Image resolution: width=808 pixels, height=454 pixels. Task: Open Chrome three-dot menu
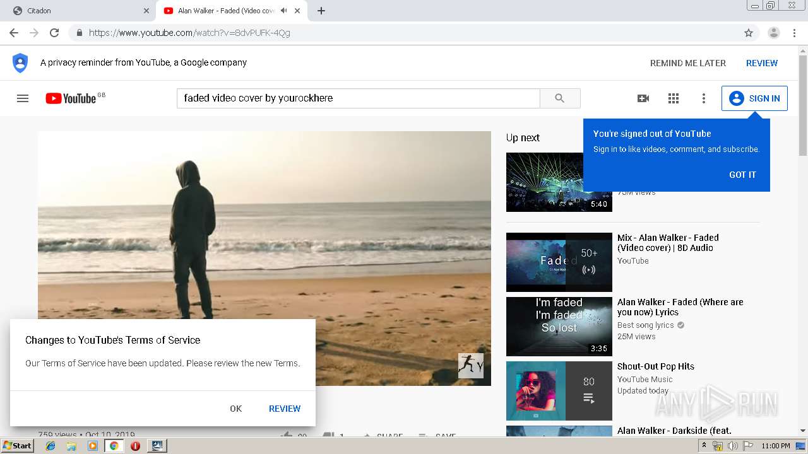tap(794, 33)
